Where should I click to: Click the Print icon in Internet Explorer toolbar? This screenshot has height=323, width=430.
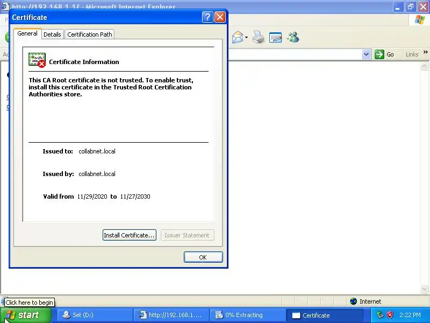tap(259, 37)
